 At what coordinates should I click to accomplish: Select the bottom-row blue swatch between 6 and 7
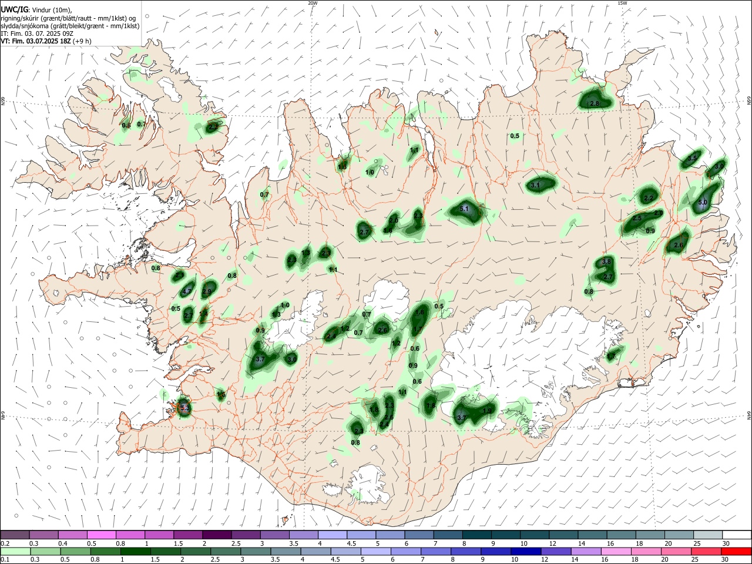pos(405,551)
